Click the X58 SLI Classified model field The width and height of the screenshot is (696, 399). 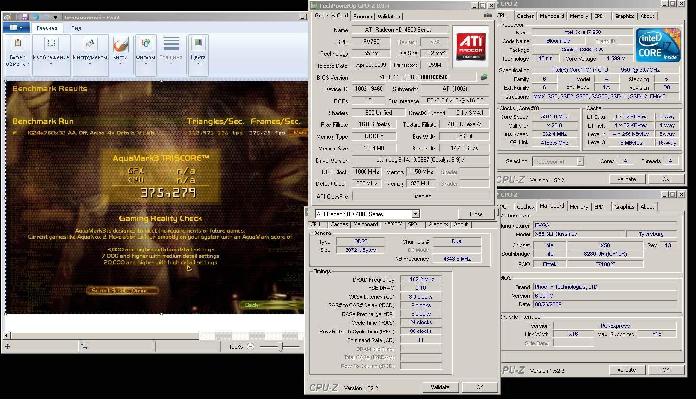[579, 234]
